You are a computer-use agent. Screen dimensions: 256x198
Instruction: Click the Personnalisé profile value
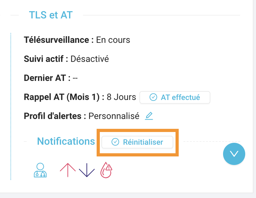[x=114, y=116]
